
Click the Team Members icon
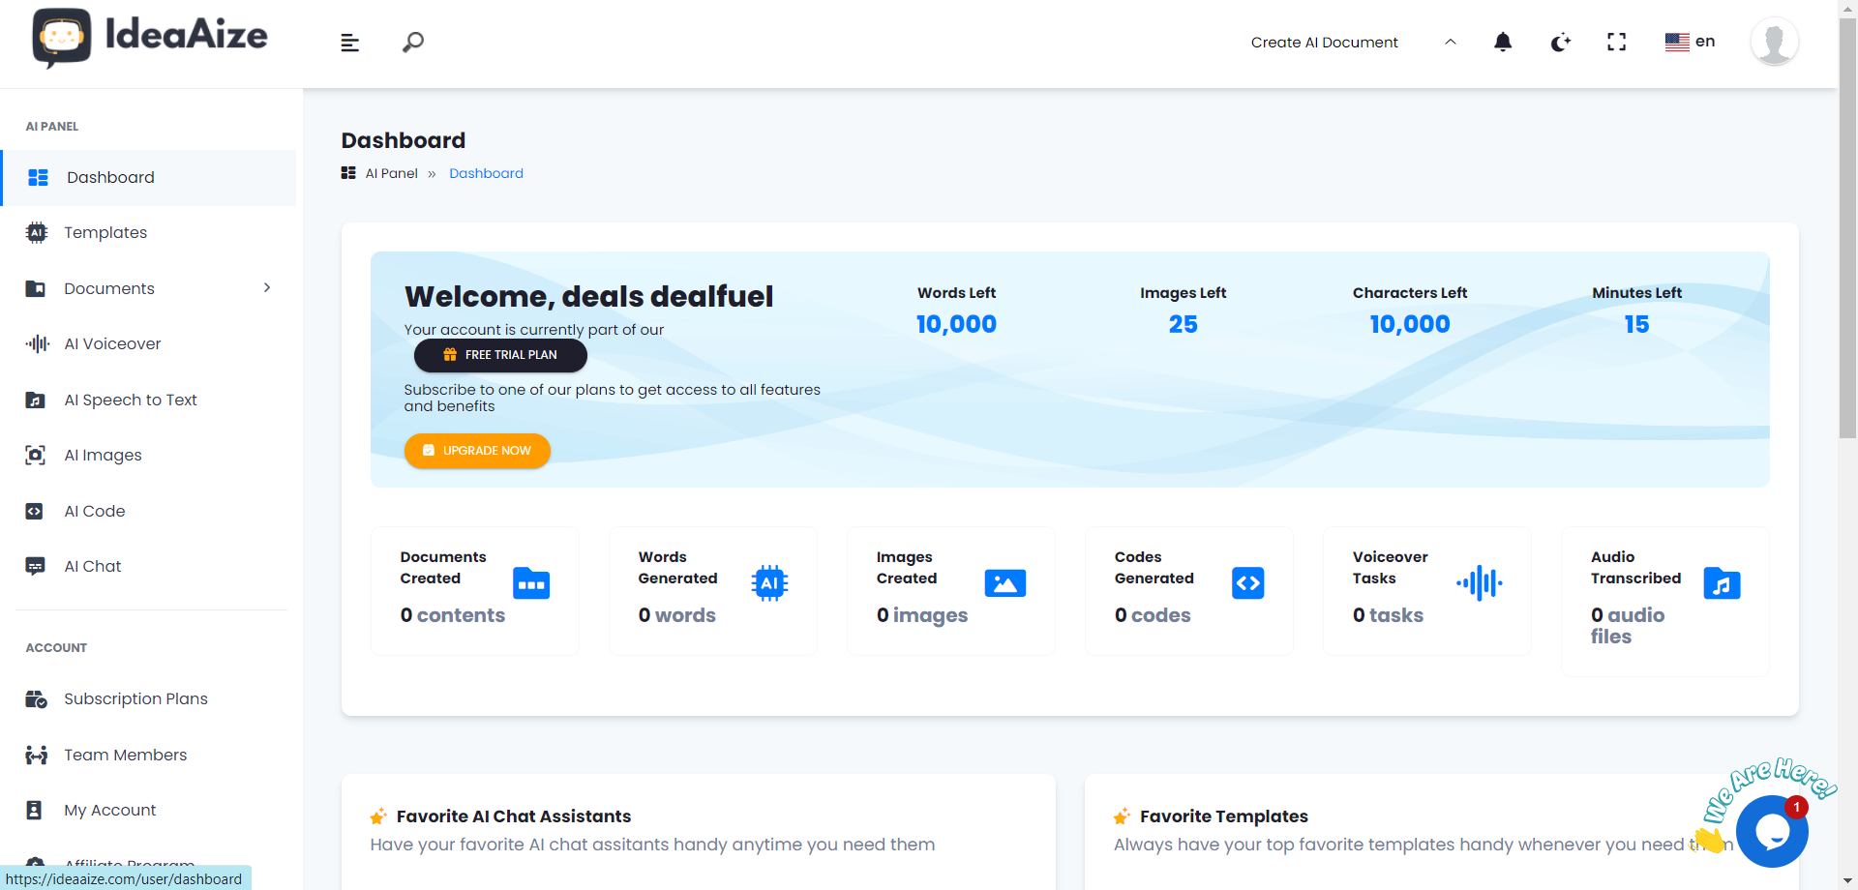pyautogui.click(x=36, y=755)
